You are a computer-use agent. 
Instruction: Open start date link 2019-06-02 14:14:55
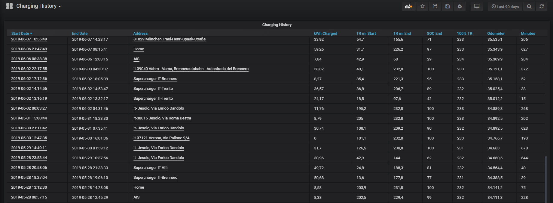[x=29, y=89]
